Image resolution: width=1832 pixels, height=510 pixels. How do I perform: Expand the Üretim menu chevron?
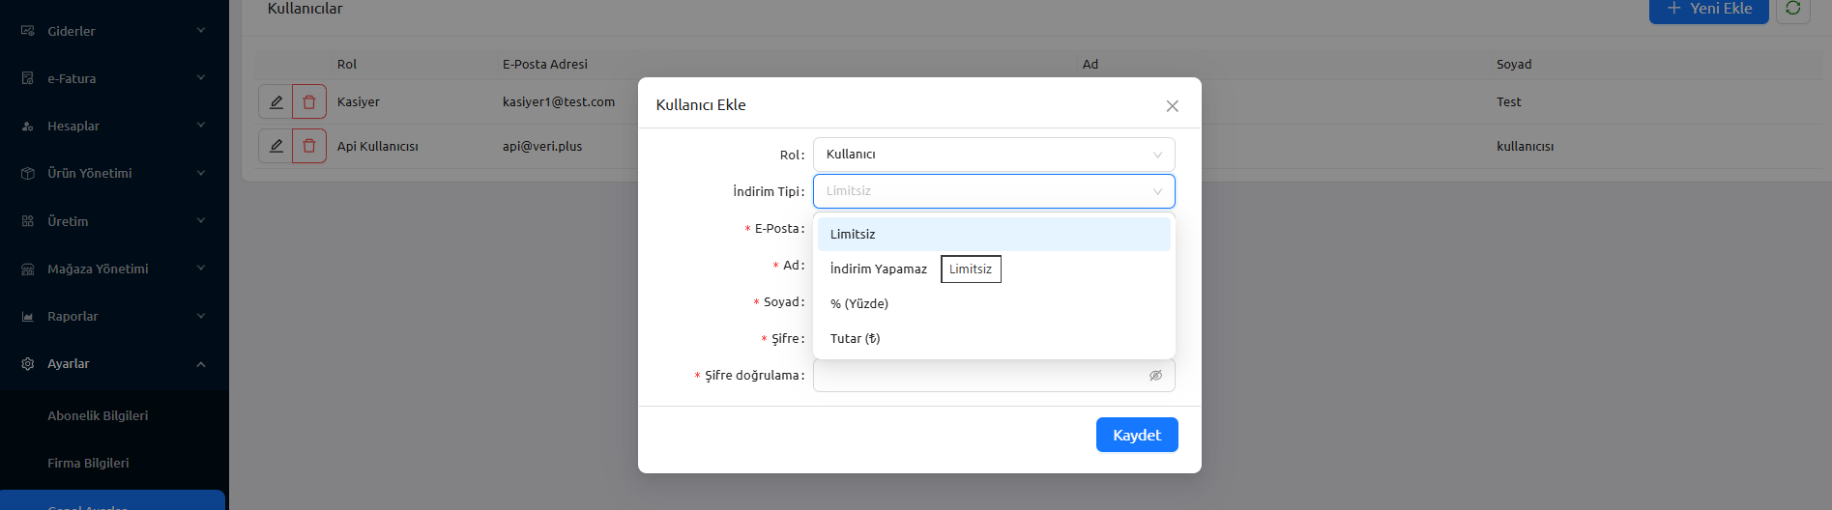(201, 220)
